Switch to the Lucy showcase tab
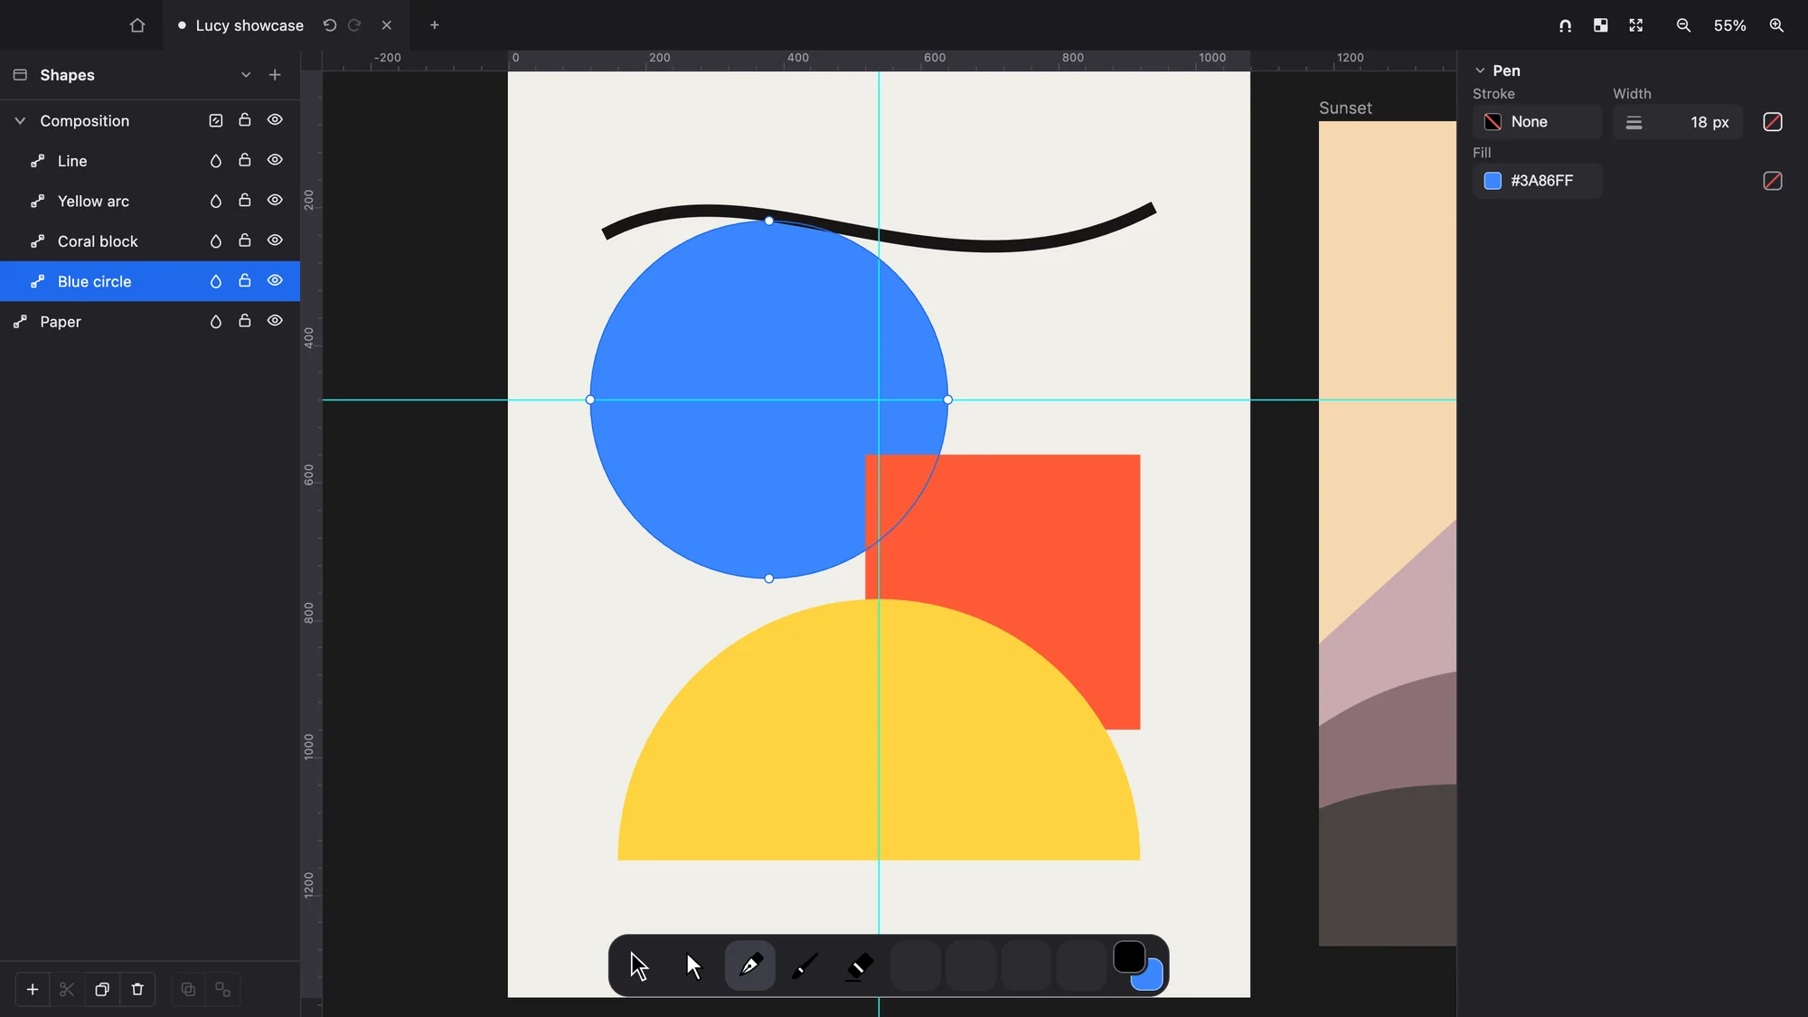Image resolution: width=1808 pixels, height=1017 pixels. click(x=250, y=25)
